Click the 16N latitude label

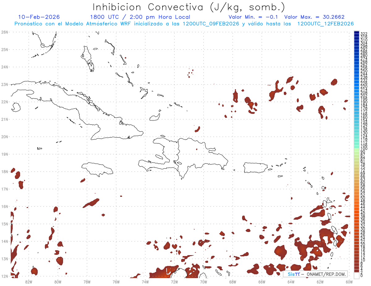click(4, 206)
